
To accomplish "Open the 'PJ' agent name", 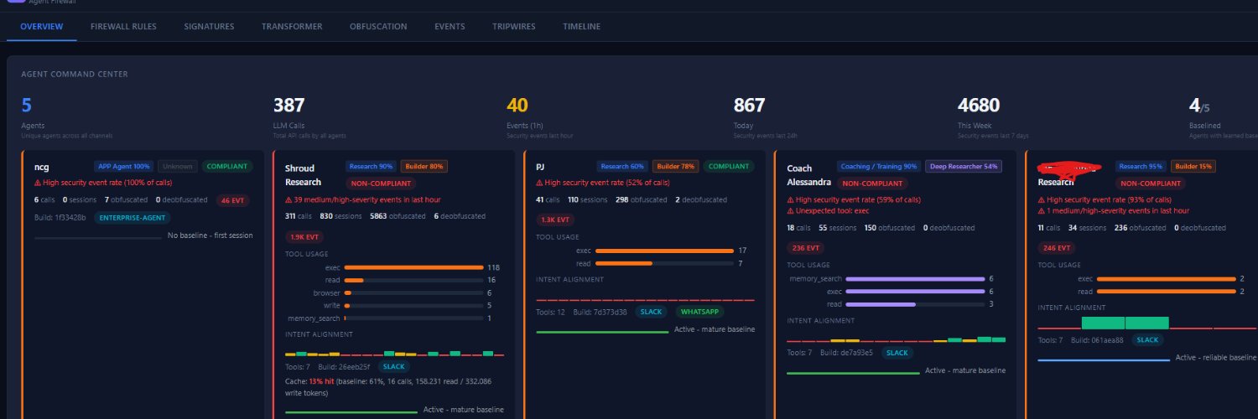I will point(542,168).
